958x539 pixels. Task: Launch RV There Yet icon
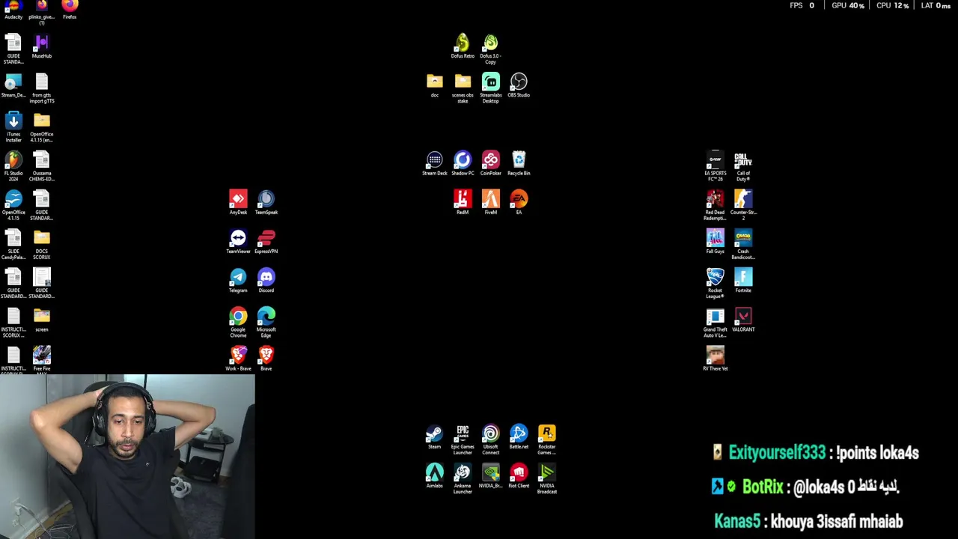click(x=716, y=359)
